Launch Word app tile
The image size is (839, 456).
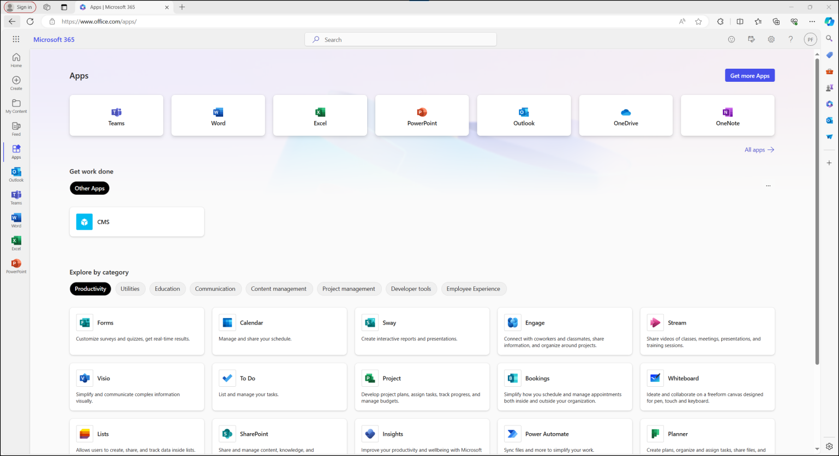218,116
